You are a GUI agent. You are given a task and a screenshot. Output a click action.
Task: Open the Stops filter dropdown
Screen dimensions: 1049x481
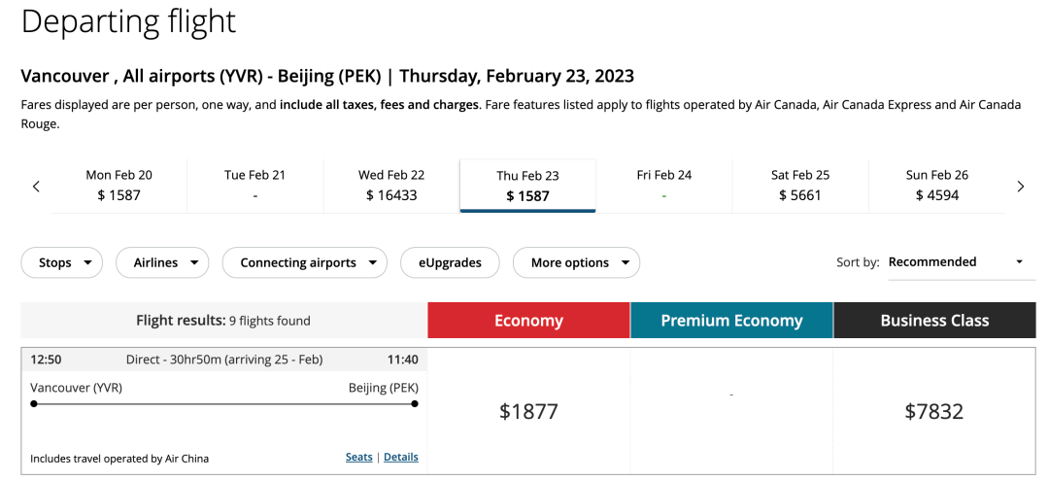pos(61,263)
